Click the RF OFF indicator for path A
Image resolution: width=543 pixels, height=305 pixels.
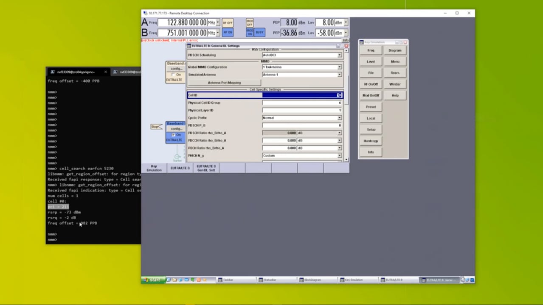pos(228,22)
